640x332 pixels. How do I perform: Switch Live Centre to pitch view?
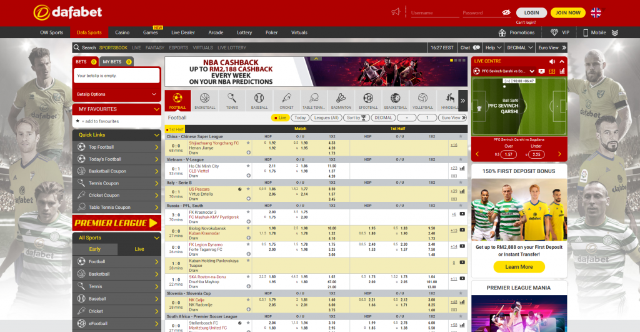(552, 71)
